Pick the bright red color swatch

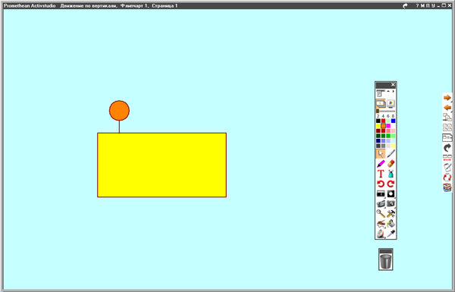click(x=383, y=121)
